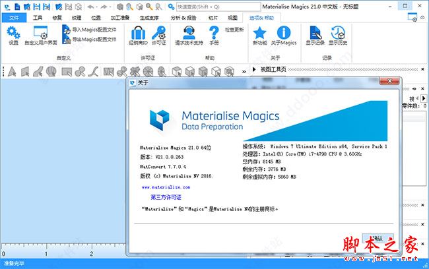The image size is (429, 269).
Task: Open the undo history dropdown arrow
Action: coord(96,7)
